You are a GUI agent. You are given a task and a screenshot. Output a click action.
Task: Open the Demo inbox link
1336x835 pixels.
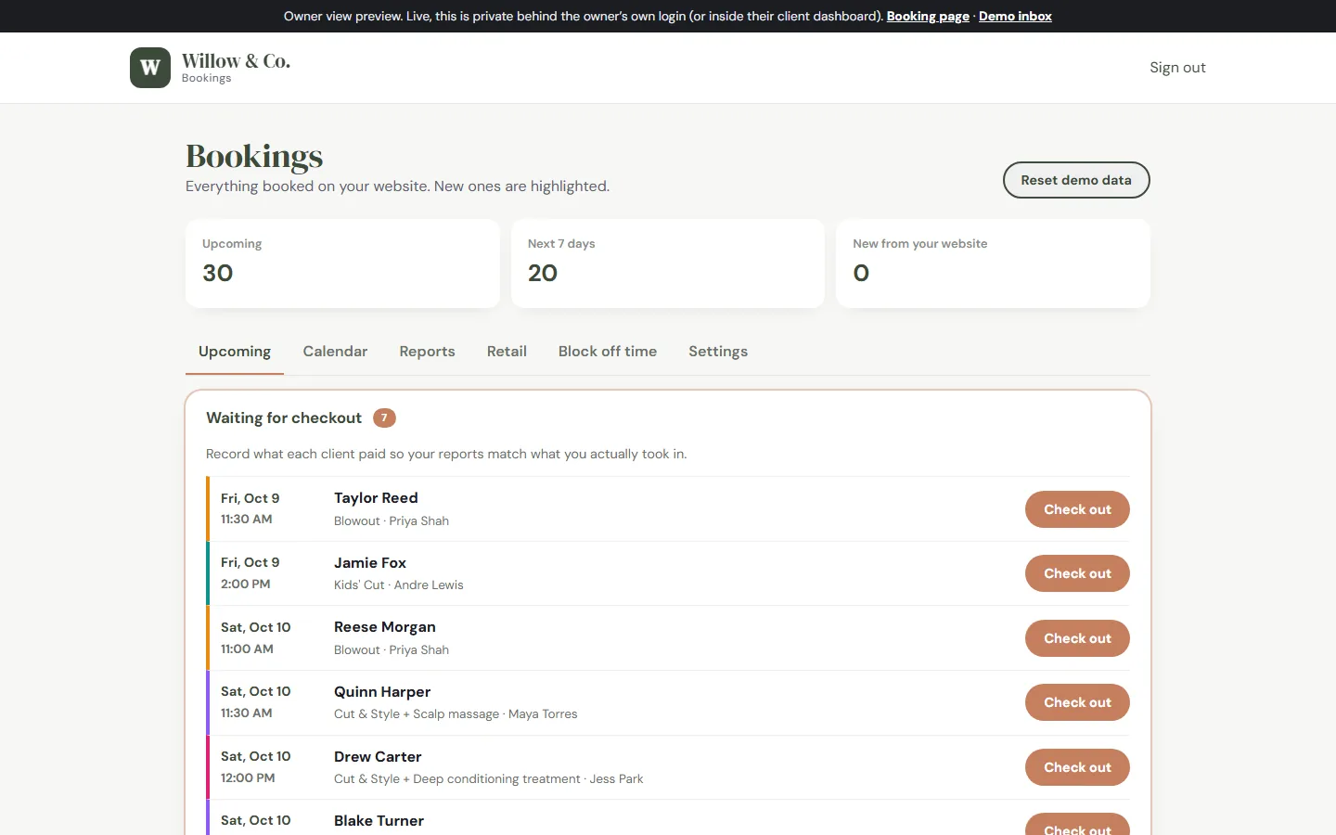(1015, 16)
